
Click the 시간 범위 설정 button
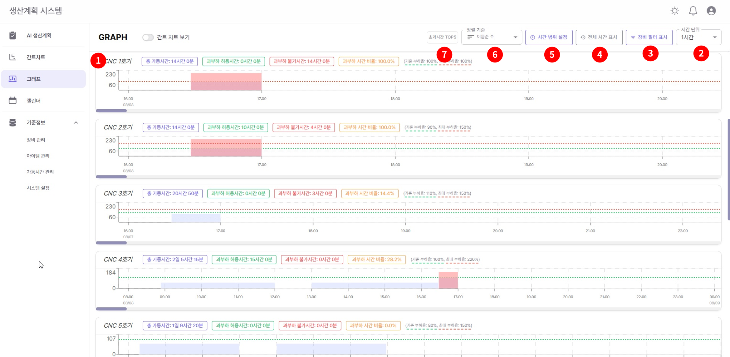tap(549, 37)
